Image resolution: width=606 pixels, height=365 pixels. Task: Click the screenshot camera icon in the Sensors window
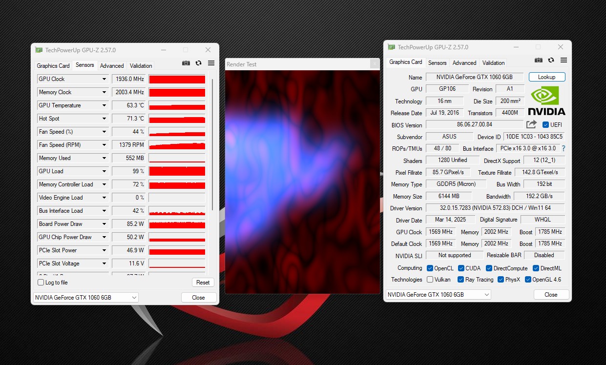point(186,63)
